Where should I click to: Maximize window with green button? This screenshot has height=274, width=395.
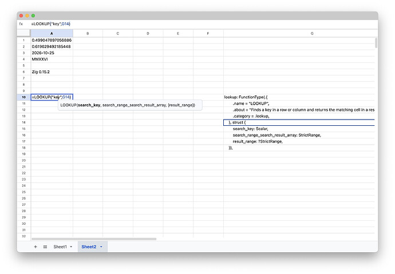tap(33, 15)
